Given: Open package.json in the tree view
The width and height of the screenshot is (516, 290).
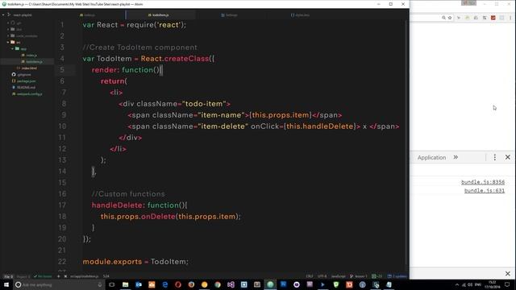Looking at the screenshot, I should [23, 81].
